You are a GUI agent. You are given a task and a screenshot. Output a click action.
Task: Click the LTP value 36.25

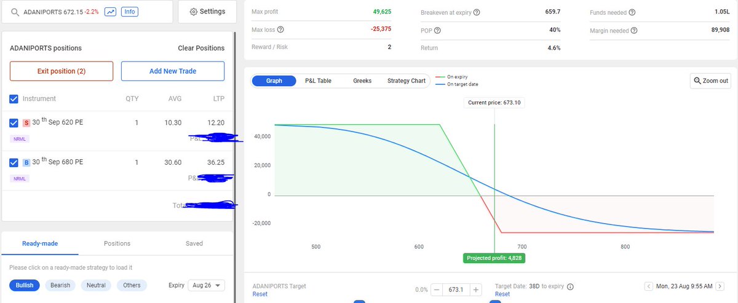[x=215, y=162]
